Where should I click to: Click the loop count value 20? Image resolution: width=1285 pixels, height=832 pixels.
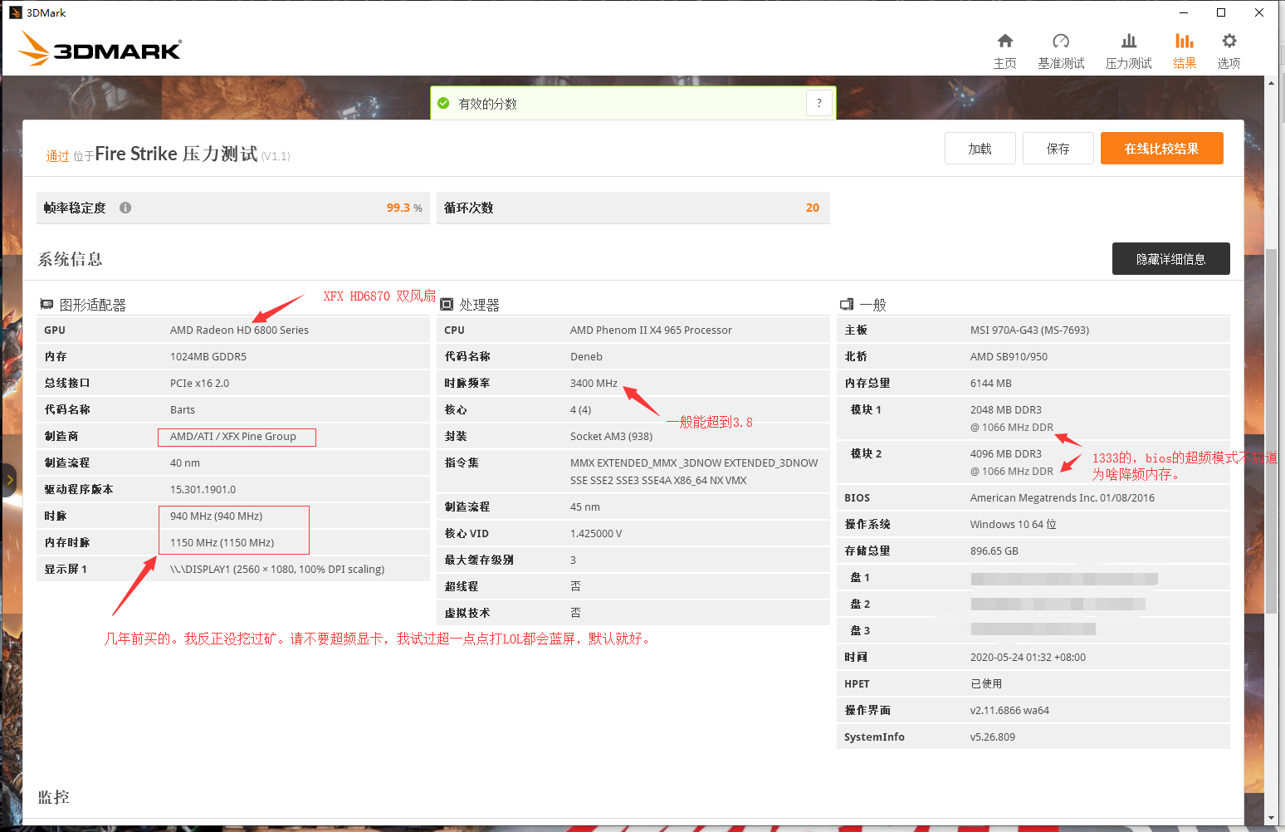[x=813, y=208]
